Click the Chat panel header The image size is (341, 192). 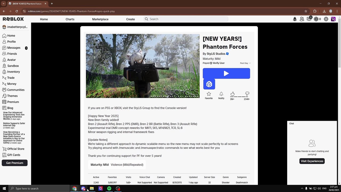pos(312,123)
